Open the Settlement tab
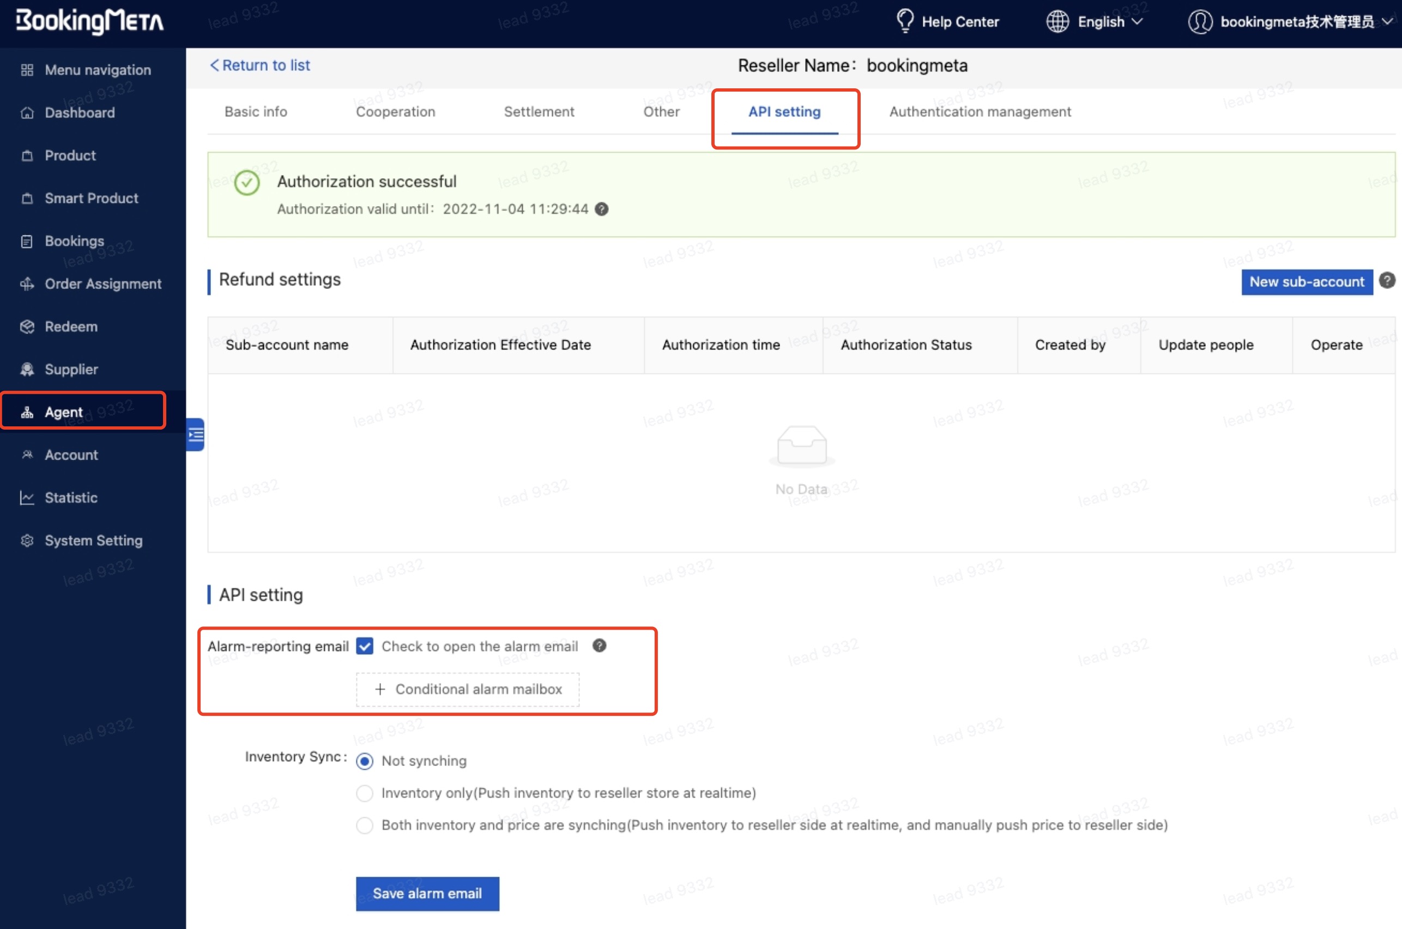 coord(539,111)
